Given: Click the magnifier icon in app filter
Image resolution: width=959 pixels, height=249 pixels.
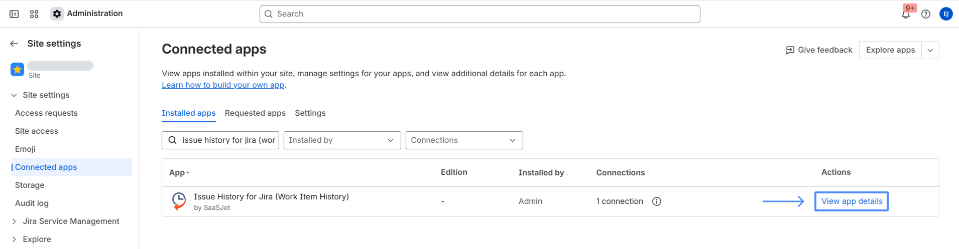Looking at the screenshot, I should (172, 140).
